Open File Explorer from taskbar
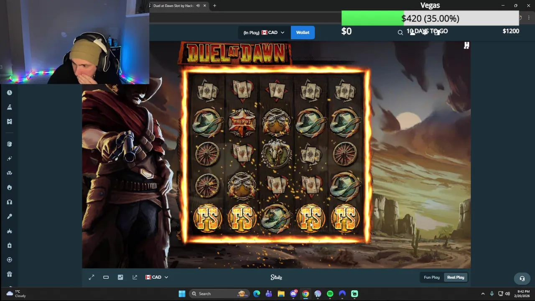The image size is (535, 301). (x=281, y=294)
